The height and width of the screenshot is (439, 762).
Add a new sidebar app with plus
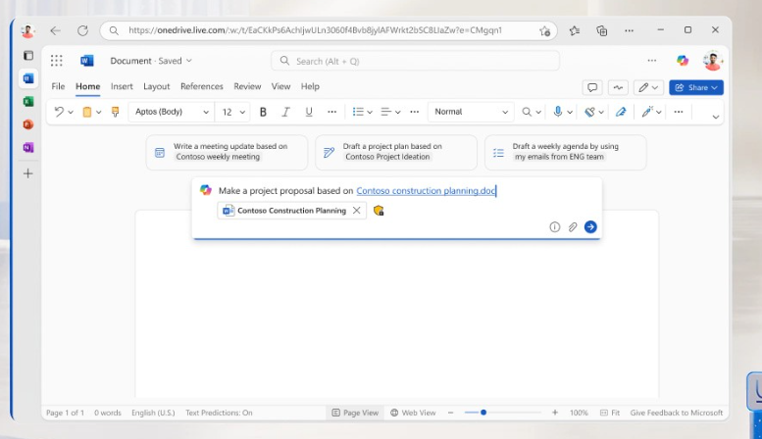pos(28,173)
